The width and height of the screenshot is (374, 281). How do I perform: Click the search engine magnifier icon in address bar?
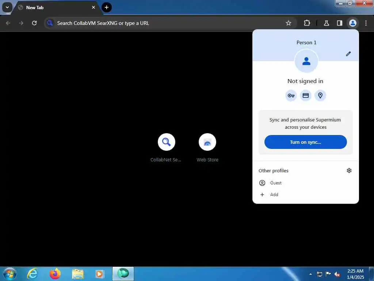[x=50, y=23]
